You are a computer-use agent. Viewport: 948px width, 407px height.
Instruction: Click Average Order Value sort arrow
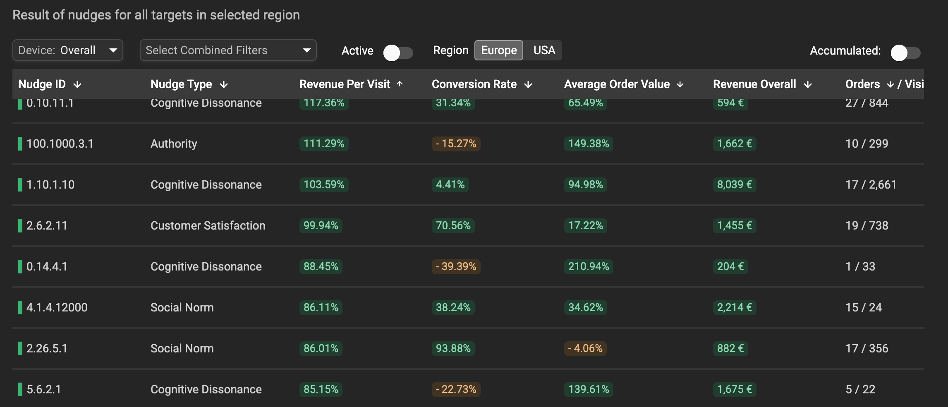click(680, 84)
